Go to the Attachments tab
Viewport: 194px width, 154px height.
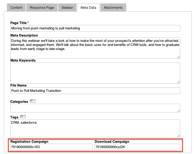(113, 7)
